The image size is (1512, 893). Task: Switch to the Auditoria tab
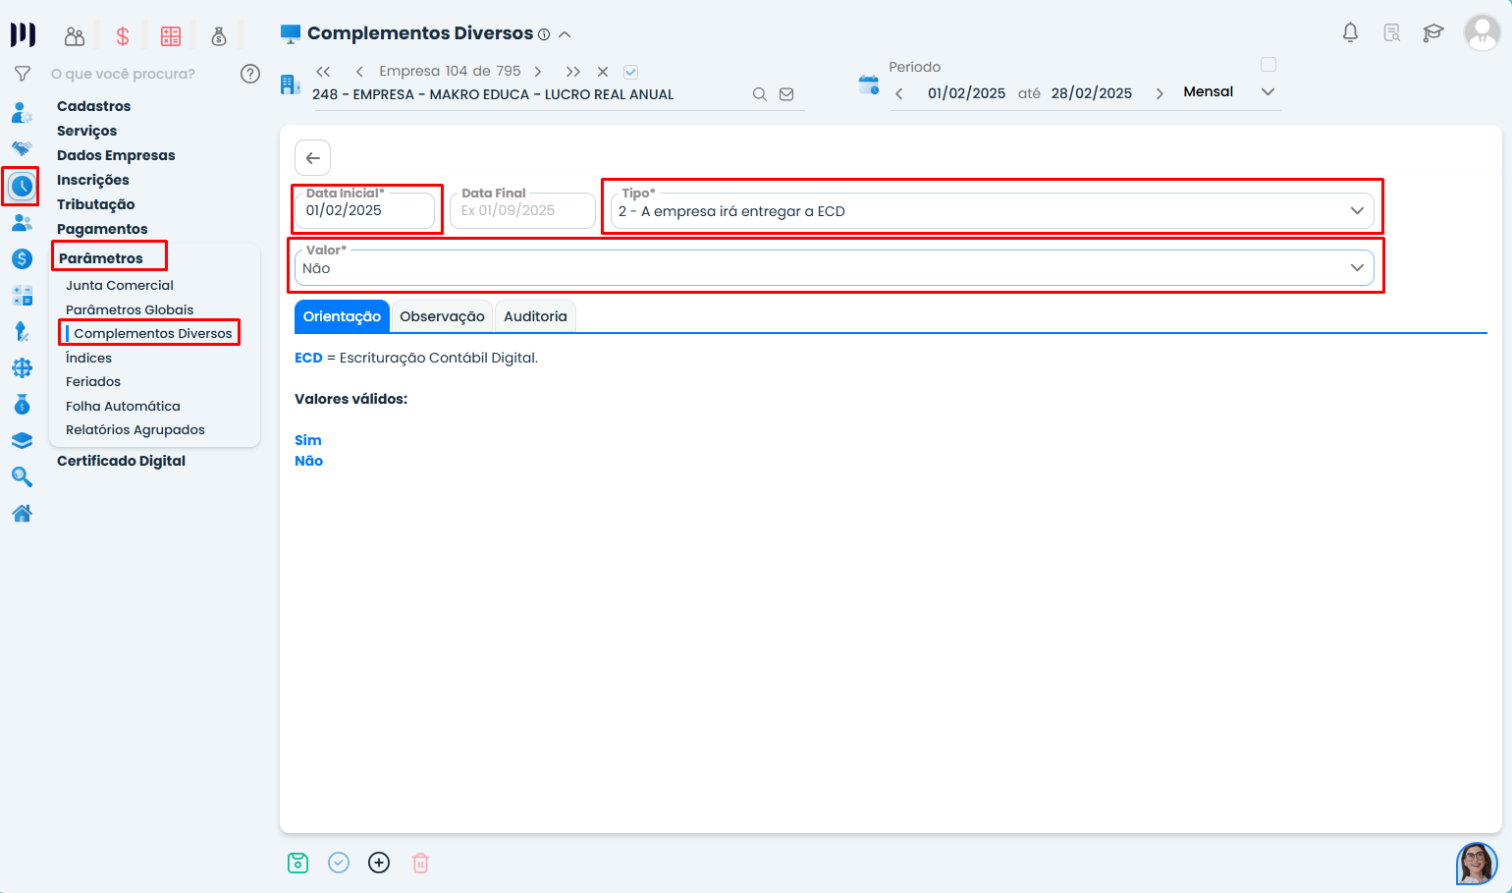tap(535, 316)
